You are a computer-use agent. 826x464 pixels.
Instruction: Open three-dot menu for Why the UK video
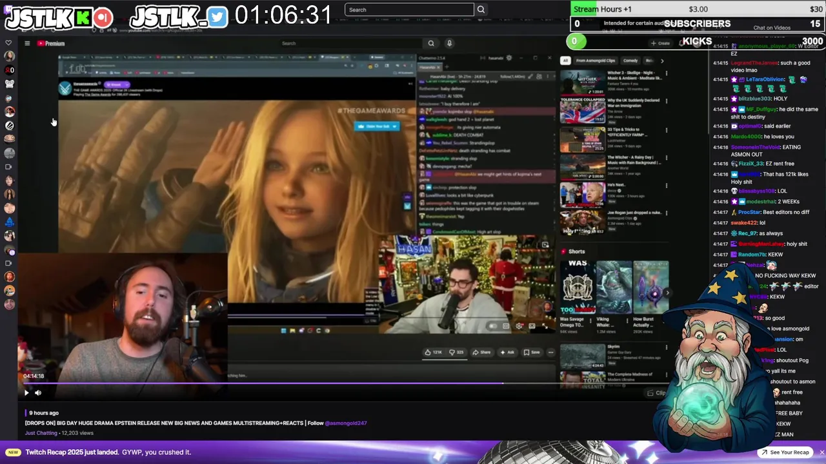tap(666, 102)
